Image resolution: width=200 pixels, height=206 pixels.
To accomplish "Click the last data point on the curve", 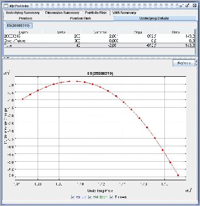I will pos(178,175).
